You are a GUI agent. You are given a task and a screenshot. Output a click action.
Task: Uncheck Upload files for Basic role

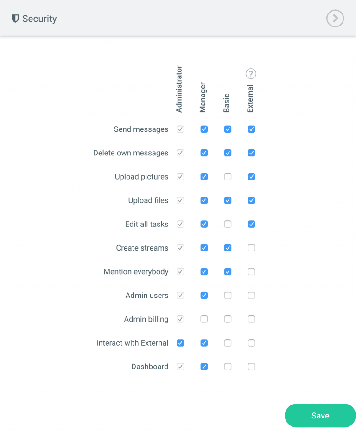[228, 200]
